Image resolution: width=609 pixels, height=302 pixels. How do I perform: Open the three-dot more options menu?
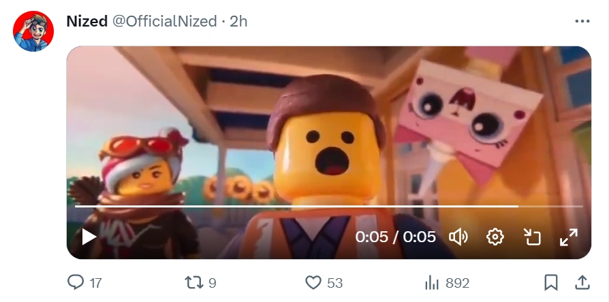point(582,21)
